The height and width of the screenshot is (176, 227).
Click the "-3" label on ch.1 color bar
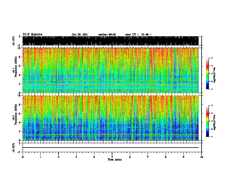click(212, 58)
